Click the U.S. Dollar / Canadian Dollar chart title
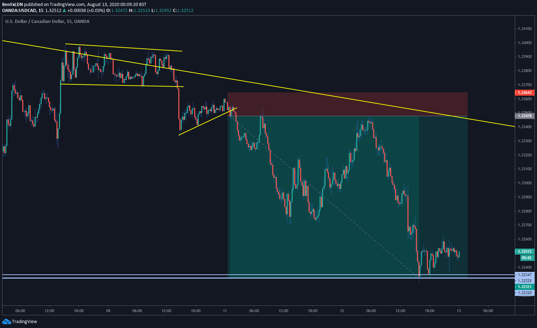Image resolution: width=537 pixels, height=328 pixels. tap(35, 22)
